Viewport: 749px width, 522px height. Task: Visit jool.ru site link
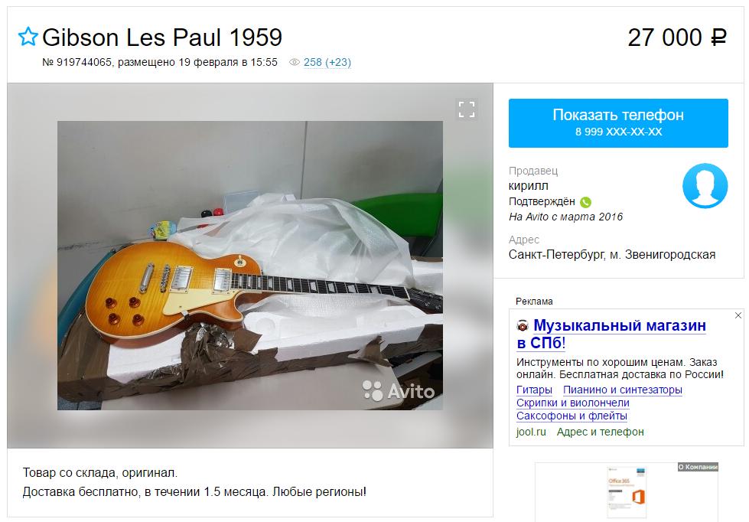pyautogui.click(x=531, y=432)
